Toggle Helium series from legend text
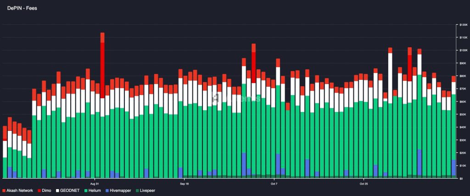The height and width of the screenshot is (196, 470). pyautogui.click(x=95, y=190)
